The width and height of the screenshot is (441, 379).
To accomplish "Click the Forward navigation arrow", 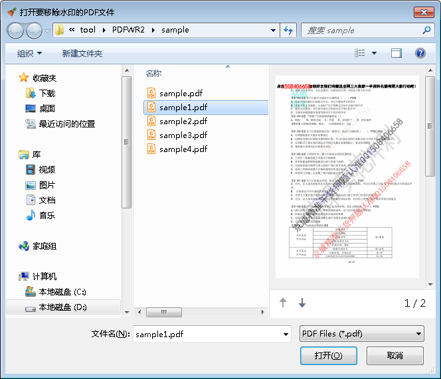I will coord(35,31).
